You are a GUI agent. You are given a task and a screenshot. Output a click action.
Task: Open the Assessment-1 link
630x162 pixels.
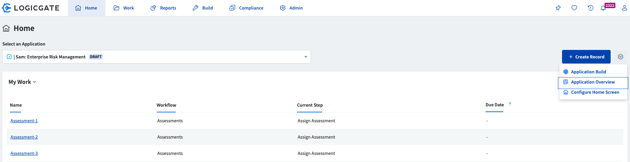(24, 121)
